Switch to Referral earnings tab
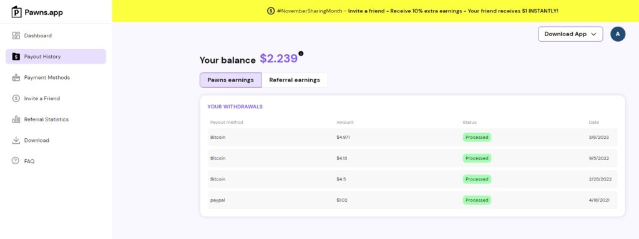The image size is (639, 239). point(295,80)
